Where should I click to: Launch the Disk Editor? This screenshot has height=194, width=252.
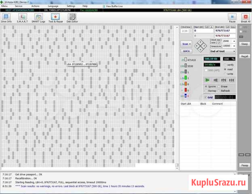[x=72, y=17]
